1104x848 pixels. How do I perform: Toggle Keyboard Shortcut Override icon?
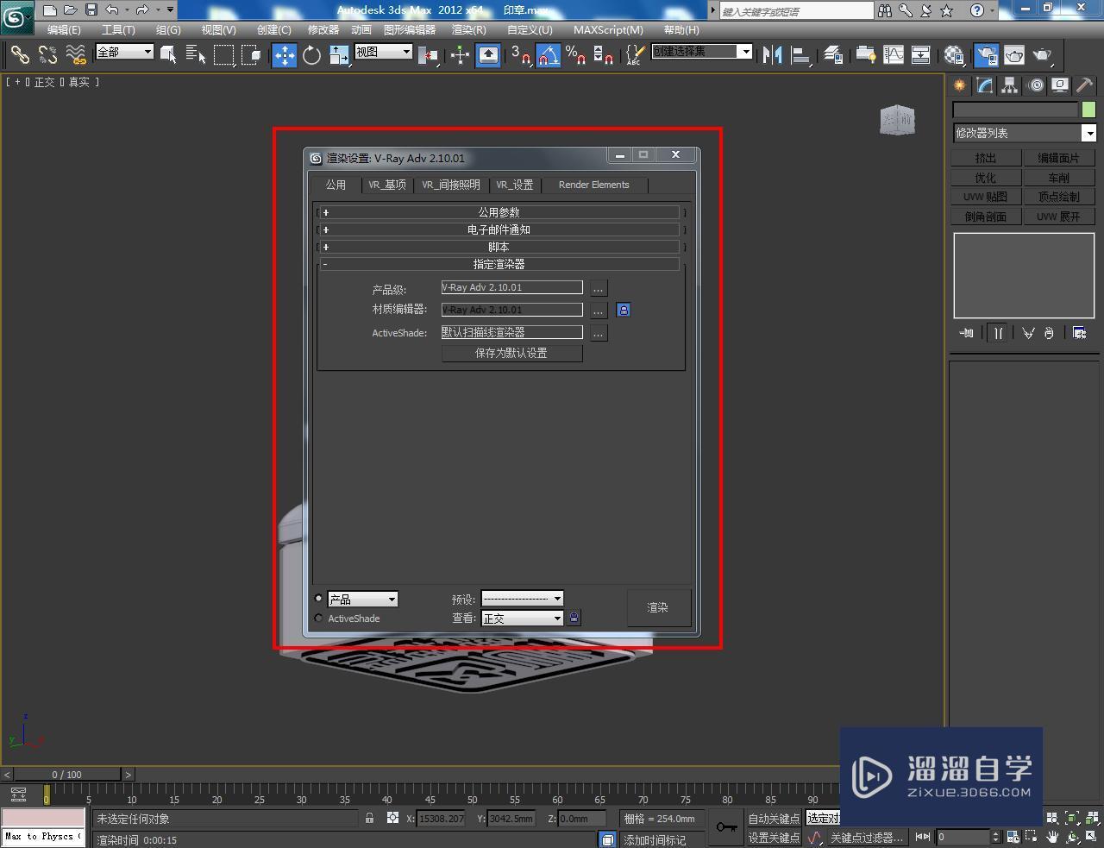point(488,55)
